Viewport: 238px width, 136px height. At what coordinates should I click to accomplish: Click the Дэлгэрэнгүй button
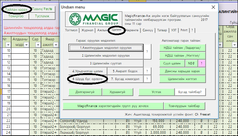click(x=85, y=92)
